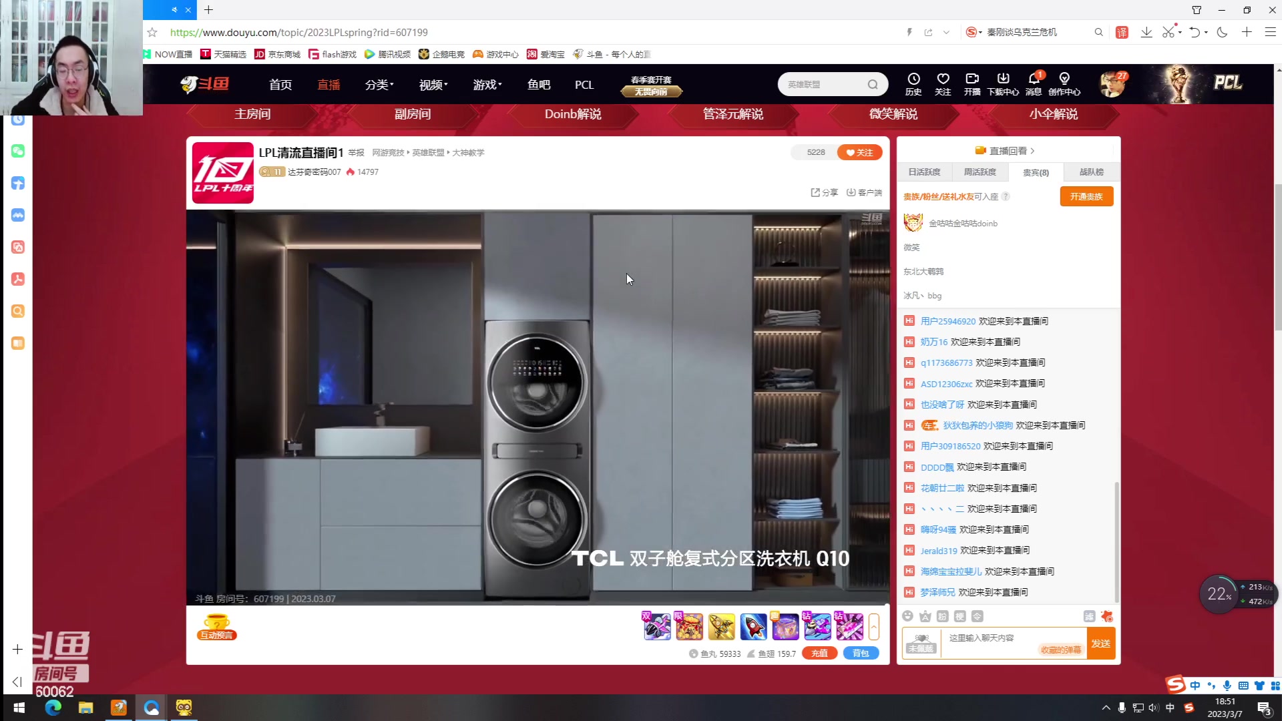Switch to the 主房间 tab
1282x721 pixels.
click(x=252, y=114)
